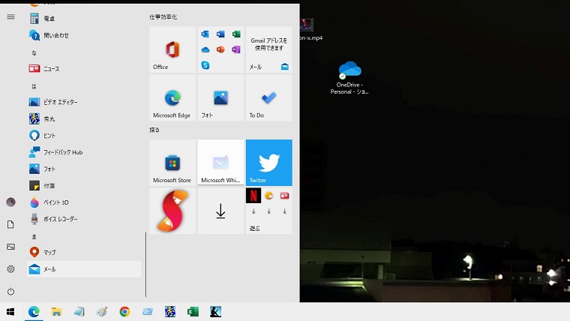
Task: Open the フォト tile
Action: pos(220,97)
